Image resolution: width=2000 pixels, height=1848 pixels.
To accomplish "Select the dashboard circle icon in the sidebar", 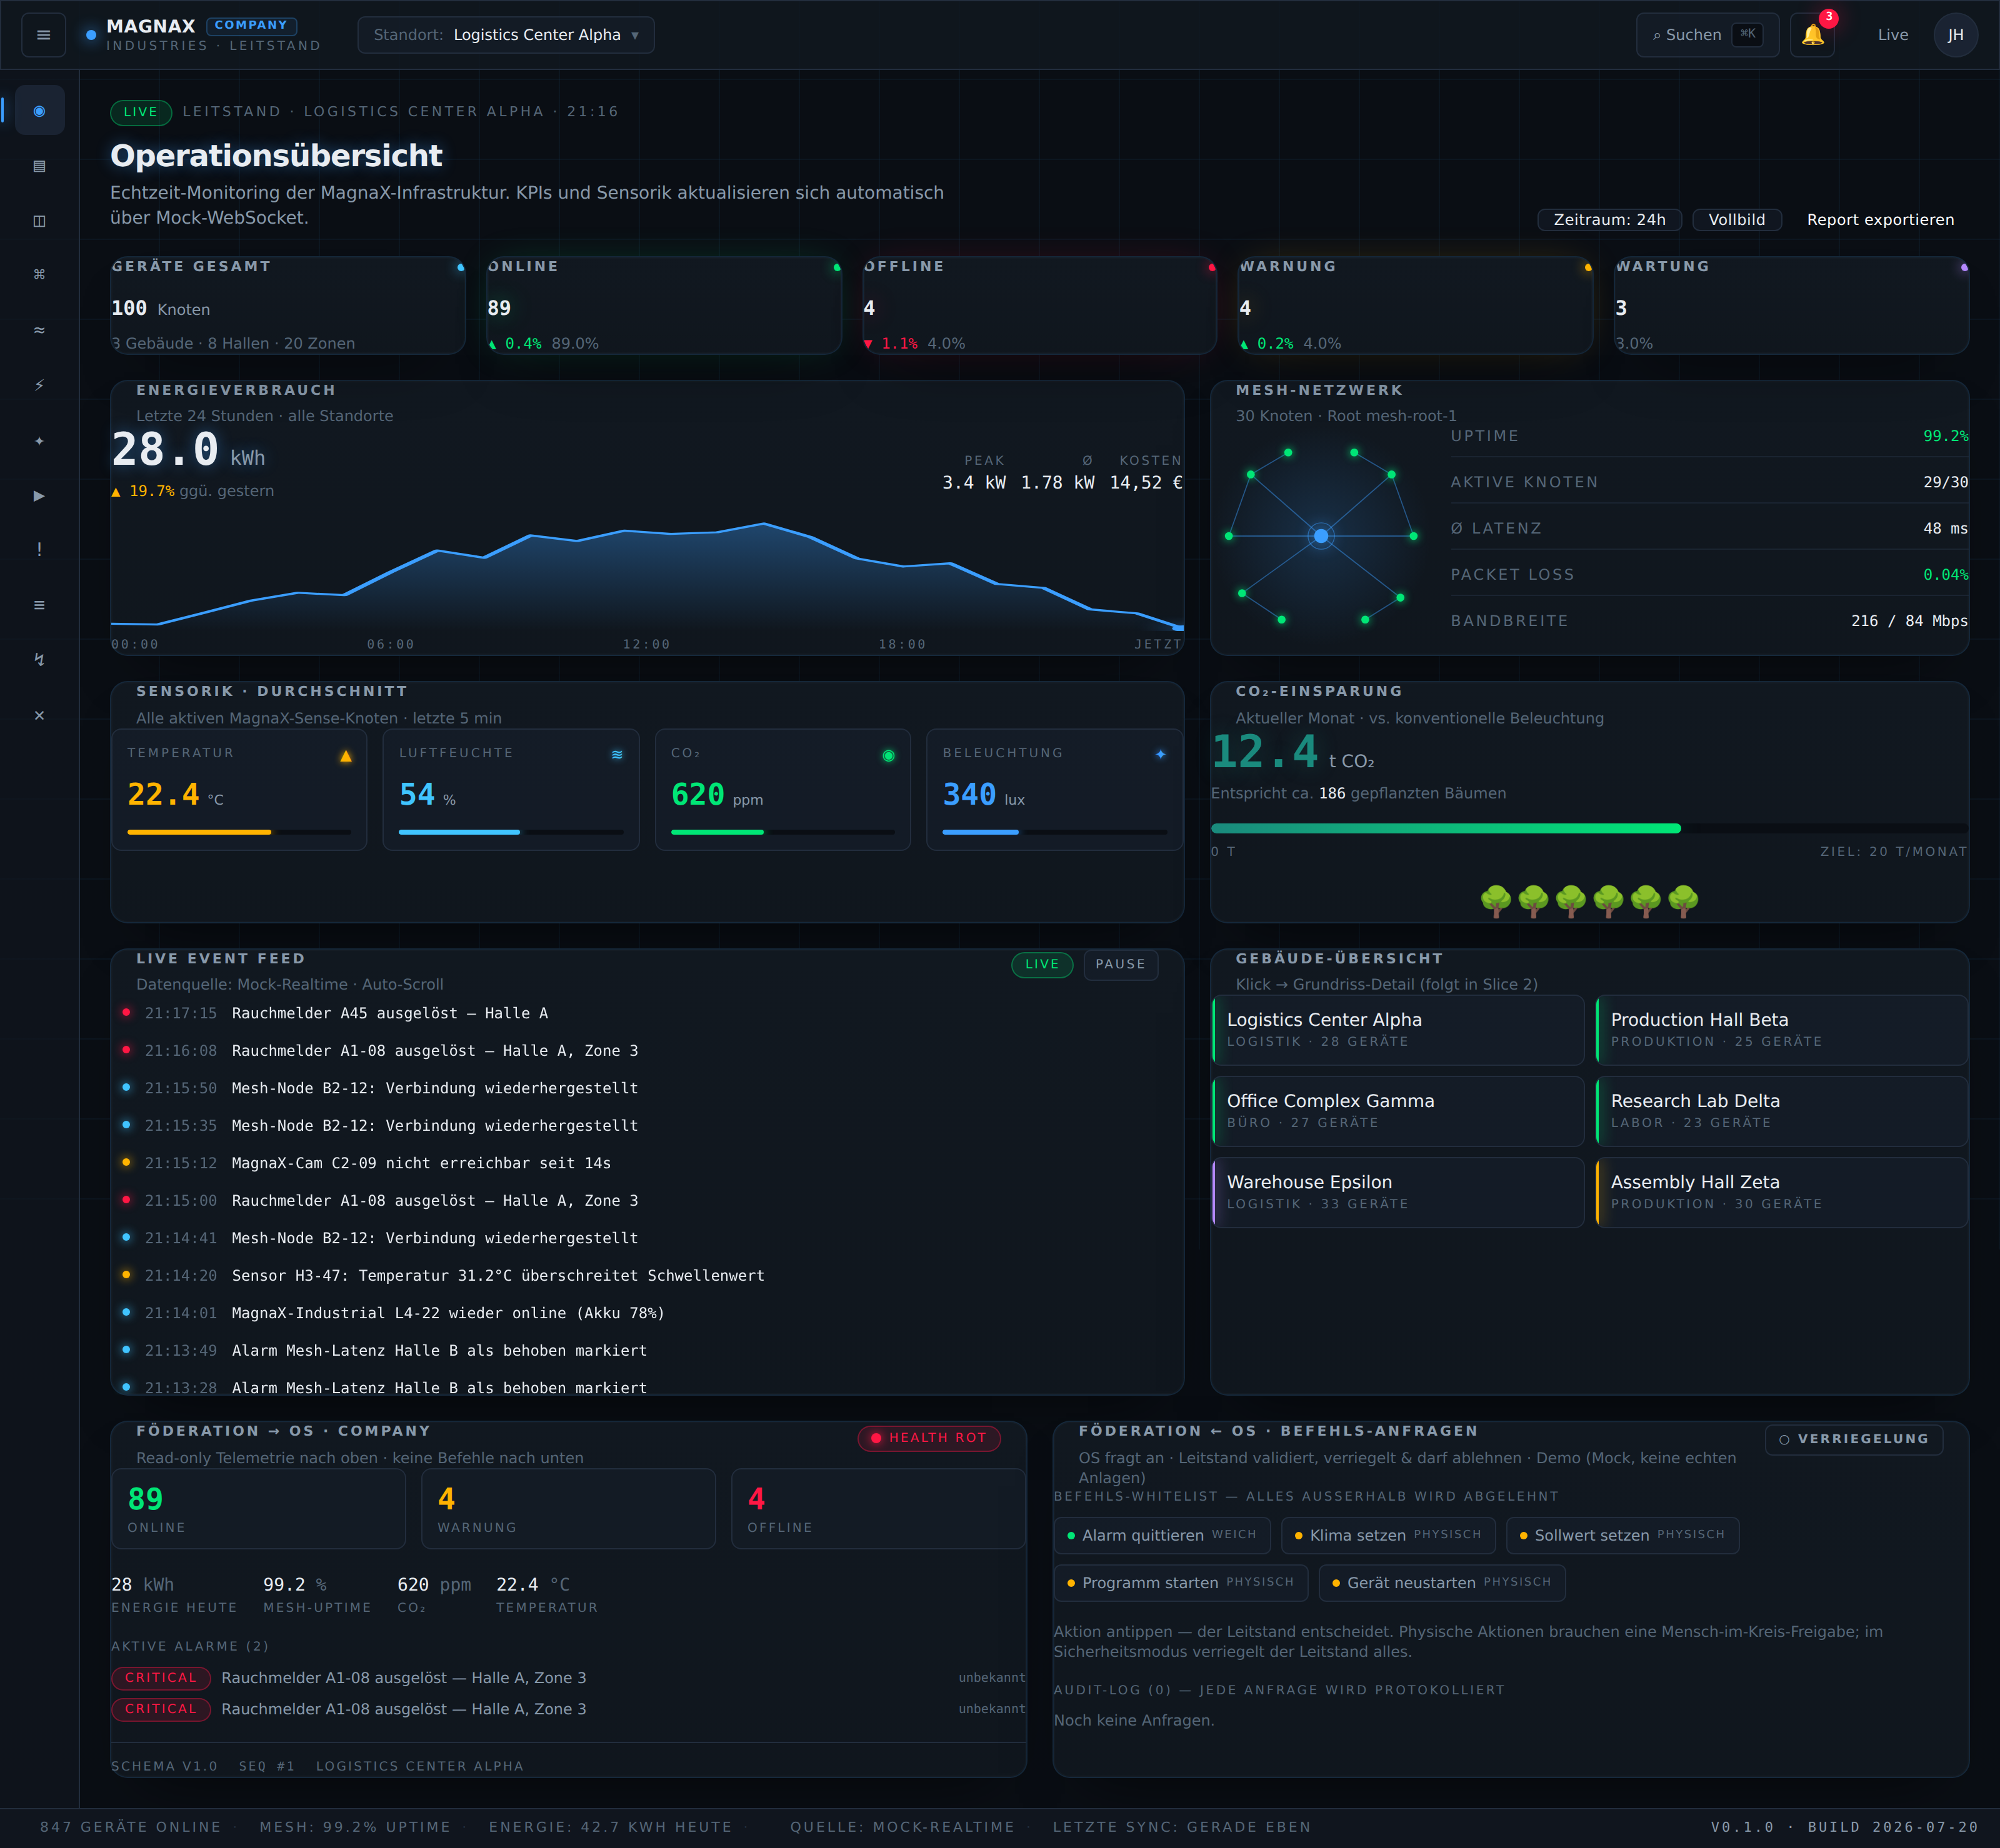I will coord(39,111).
